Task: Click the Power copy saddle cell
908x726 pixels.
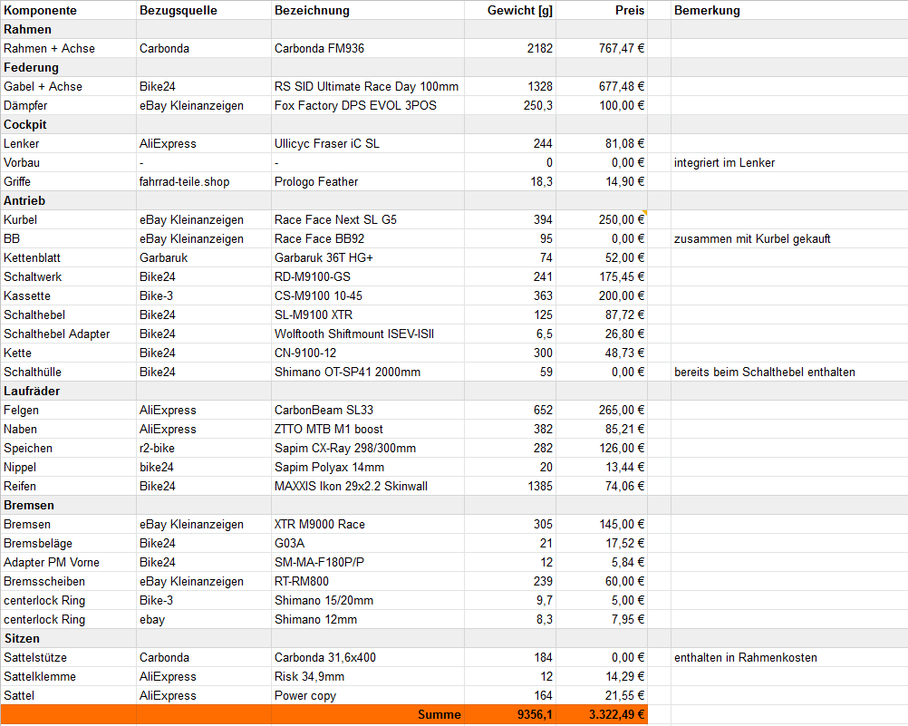Action: (x=368, y=696)
